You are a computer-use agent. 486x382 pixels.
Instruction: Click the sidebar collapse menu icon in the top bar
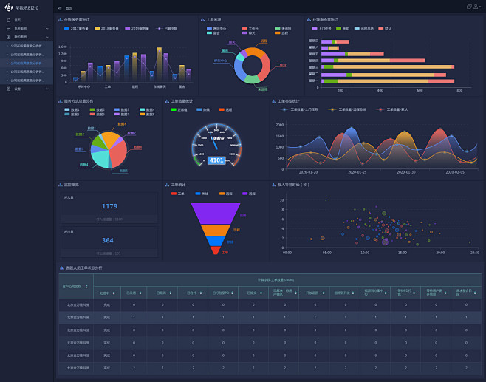[x=60, y=7]
